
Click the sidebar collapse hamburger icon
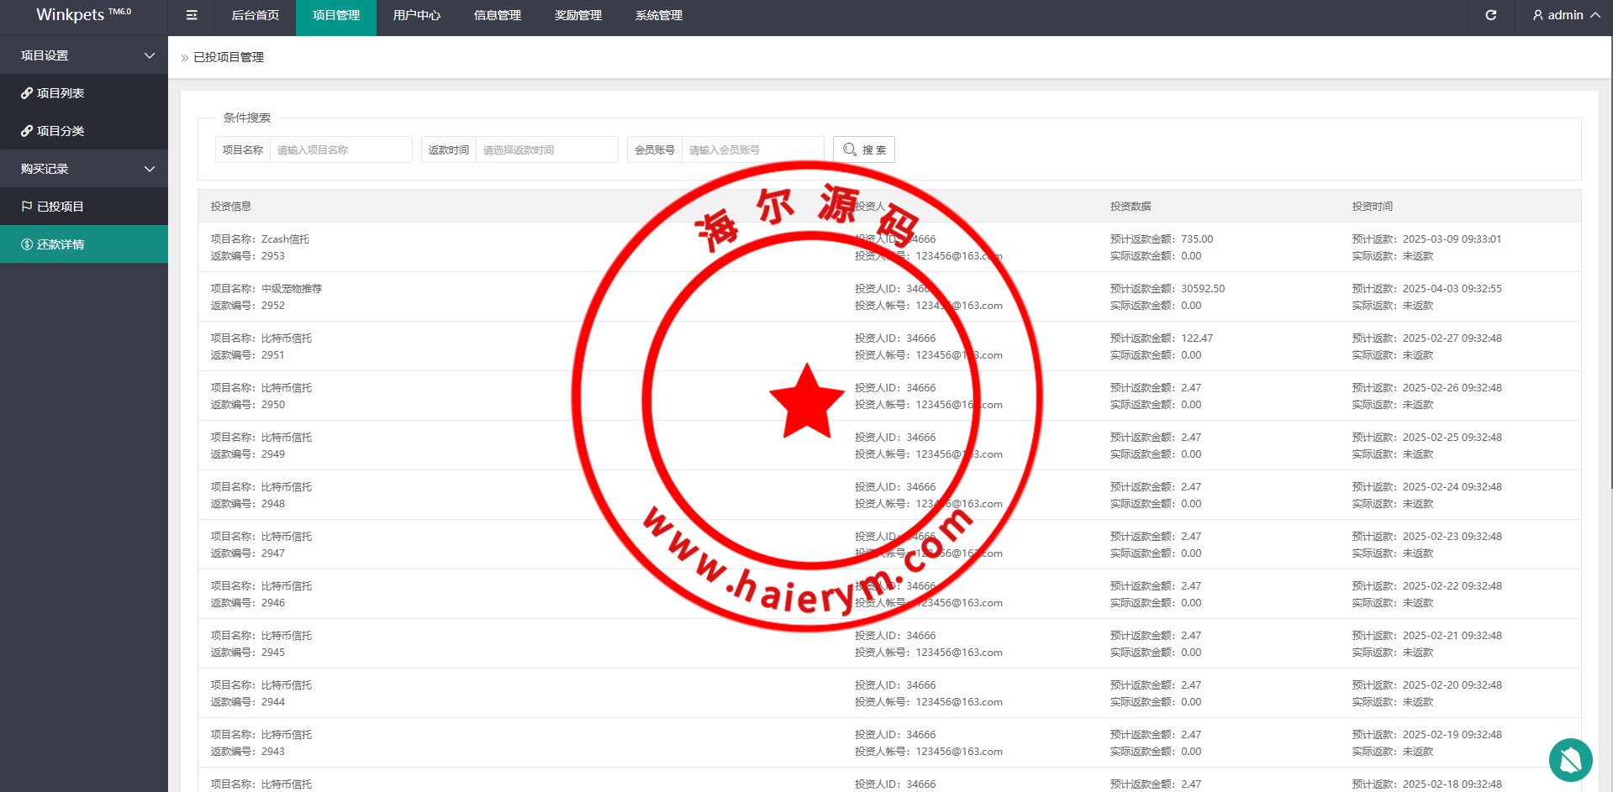point(192,15)
